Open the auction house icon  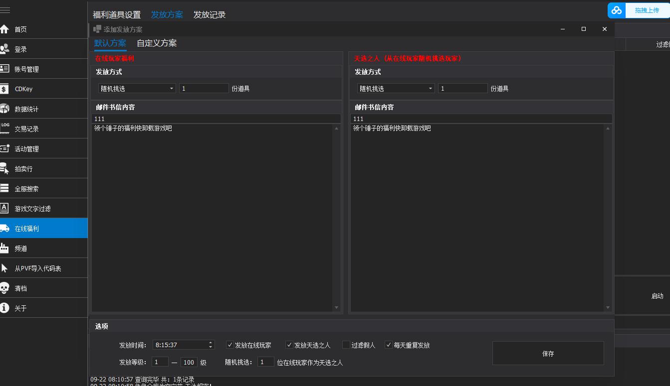click(5, 169)
